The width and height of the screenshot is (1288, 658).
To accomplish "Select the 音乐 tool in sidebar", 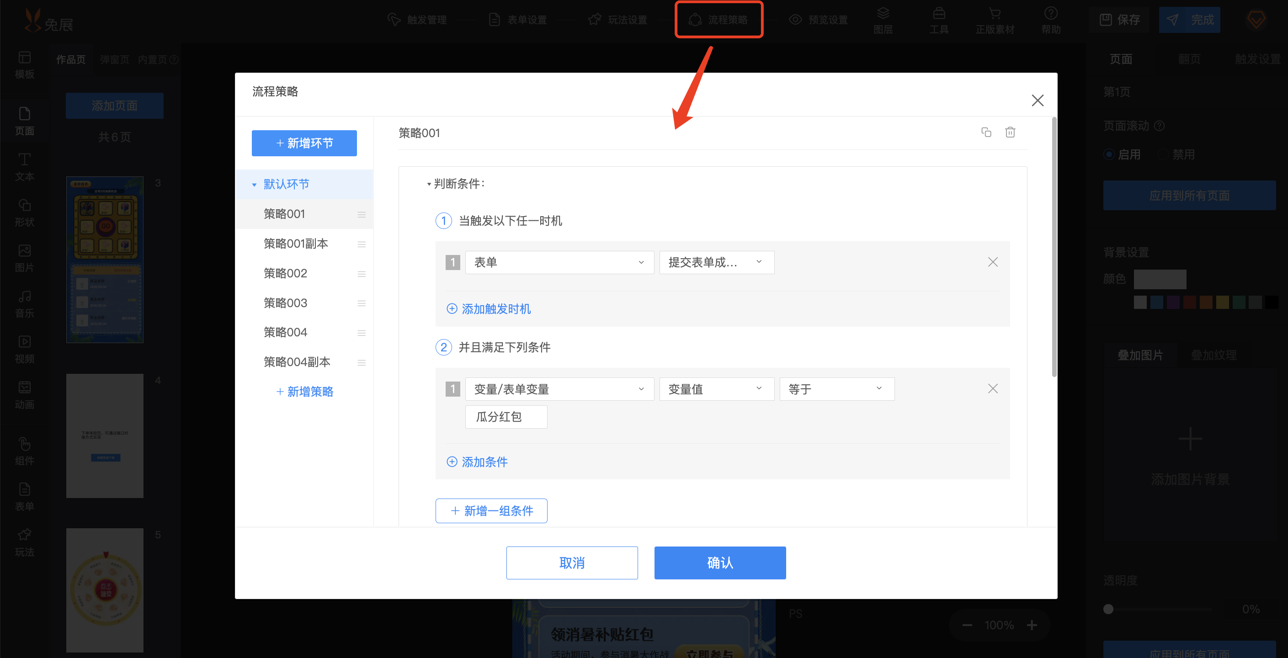I will [25, 304].
